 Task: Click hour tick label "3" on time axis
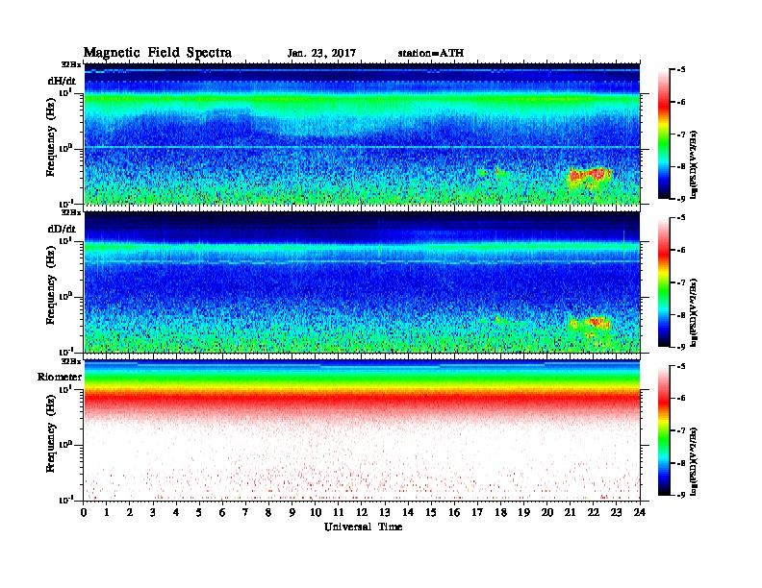(153, 513)
